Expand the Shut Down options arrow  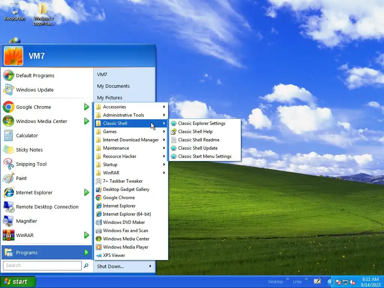[x=150, y=266]
